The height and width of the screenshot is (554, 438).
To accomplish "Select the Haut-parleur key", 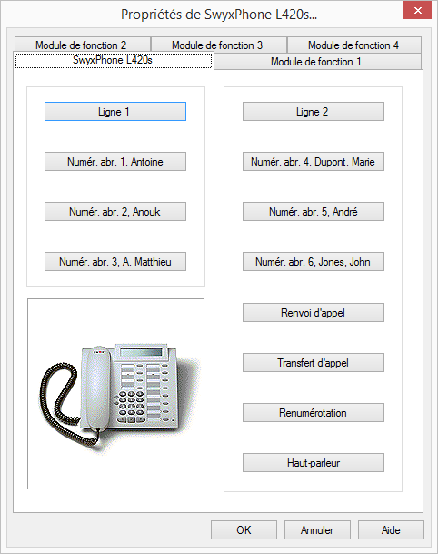I will pos(314,463).
